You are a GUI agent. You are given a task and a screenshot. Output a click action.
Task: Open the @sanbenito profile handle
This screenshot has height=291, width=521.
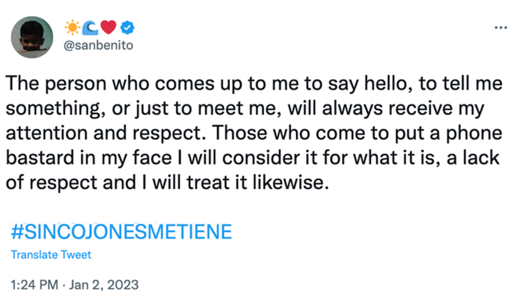coord(98,46)
